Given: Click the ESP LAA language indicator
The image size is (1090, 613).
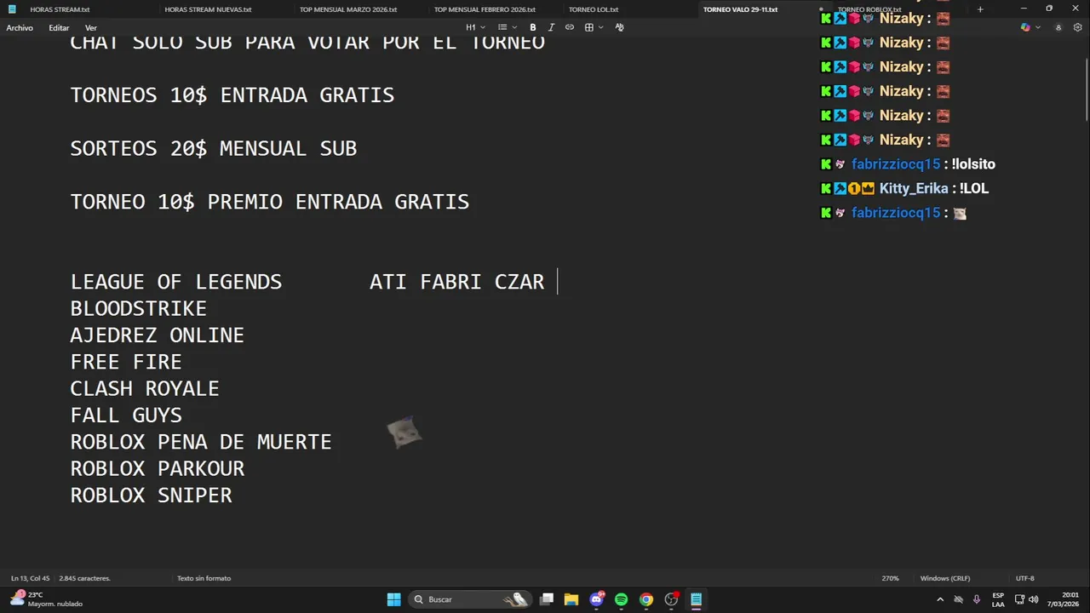Looking at the screenshot, I should point(998,599).
